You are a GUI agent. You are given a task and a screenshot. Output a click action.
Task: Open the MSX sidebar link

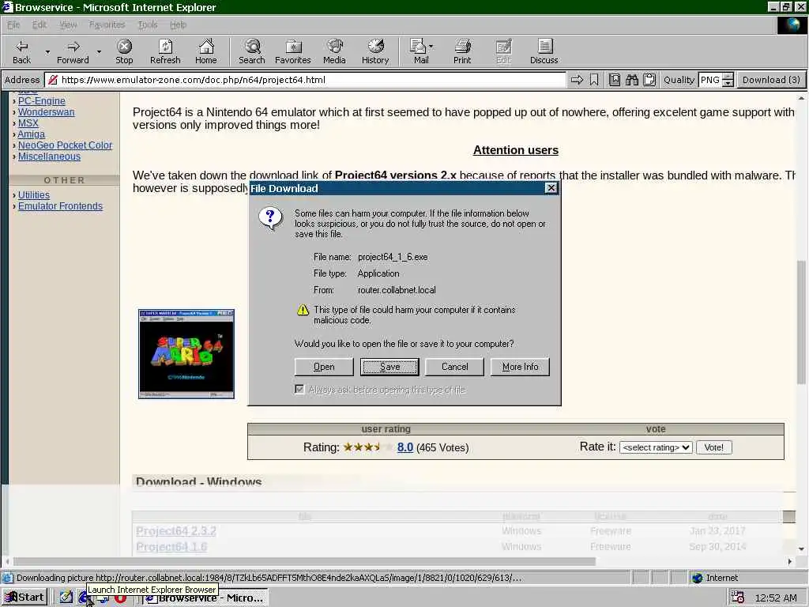pyautogui.click(x=28, y=123)
